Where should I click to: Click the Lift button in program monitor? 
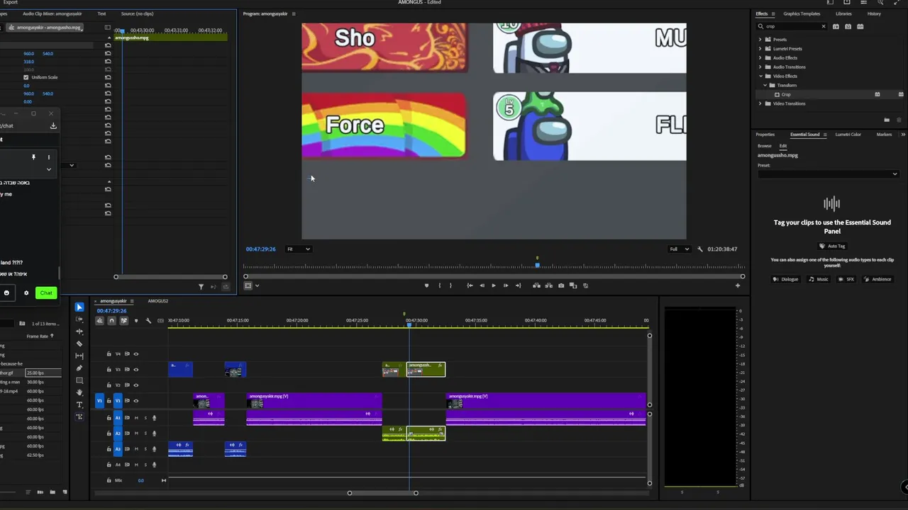click(x=536, y=285)
